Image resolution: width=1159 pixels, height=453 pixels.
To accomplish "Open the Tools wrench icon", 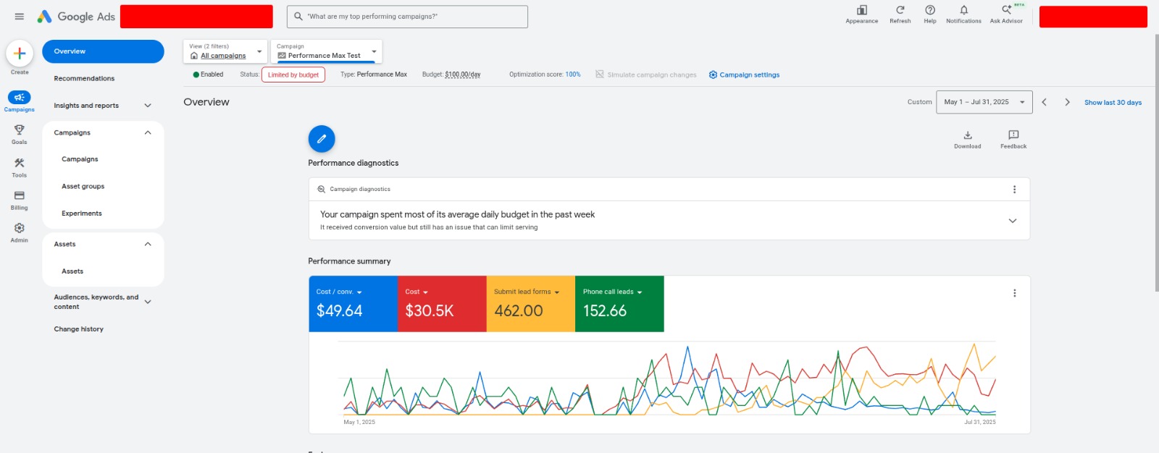I will click(x=20, y=163).
